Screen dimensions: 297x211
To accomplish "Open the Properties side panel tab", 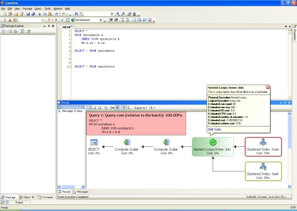I will [295, 34].
